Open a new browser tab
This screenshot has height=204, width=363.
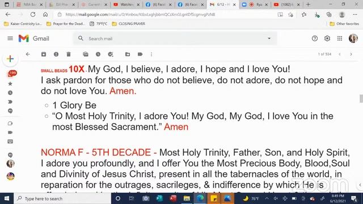[308, 5]
